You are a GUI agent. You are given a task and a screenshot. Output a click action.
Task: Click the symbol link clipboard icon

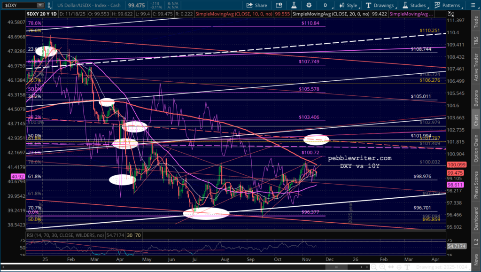pos(50,5)
